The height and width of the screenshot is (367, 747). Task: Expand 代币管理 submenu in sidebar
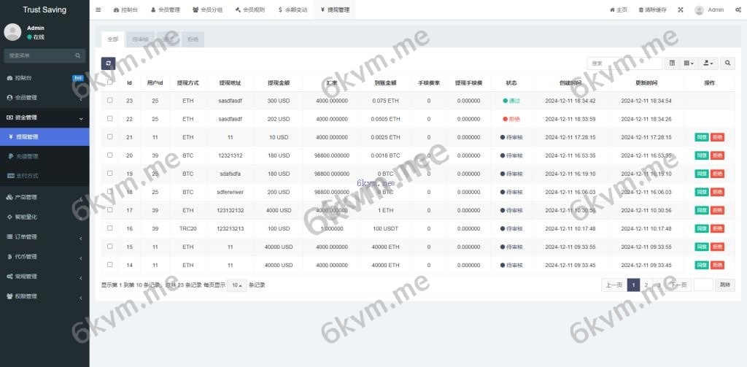tap(44, 256)
